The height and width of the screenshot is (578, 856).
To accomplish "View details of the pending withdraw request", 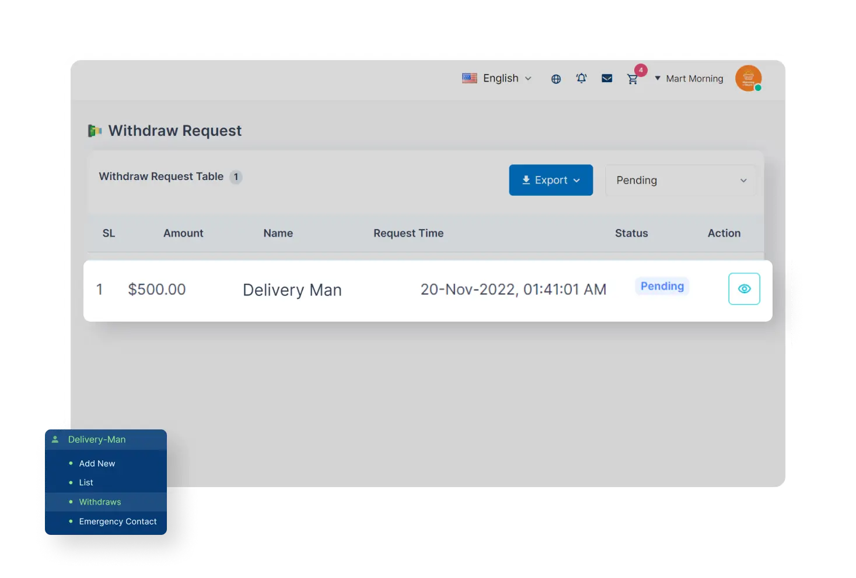I will click(x=744, y=288).
